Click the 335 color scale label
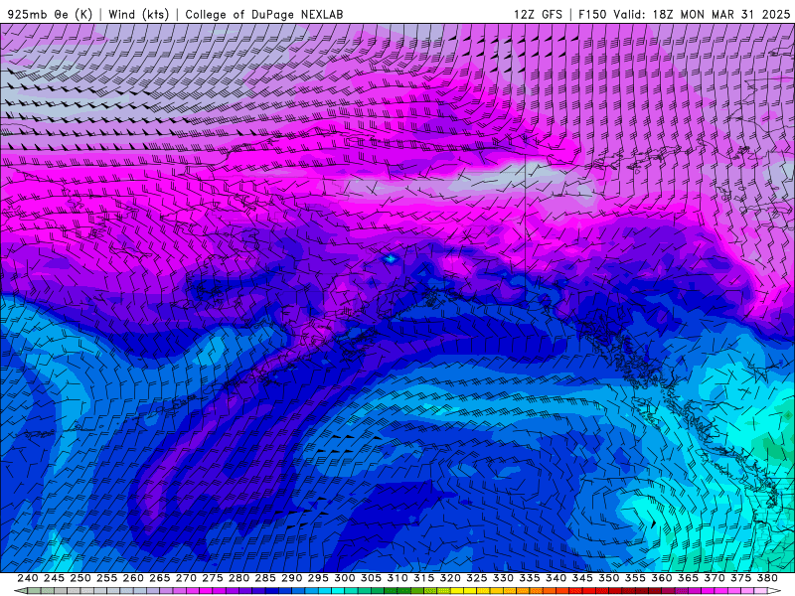795x596 pixels. [530, 578]
